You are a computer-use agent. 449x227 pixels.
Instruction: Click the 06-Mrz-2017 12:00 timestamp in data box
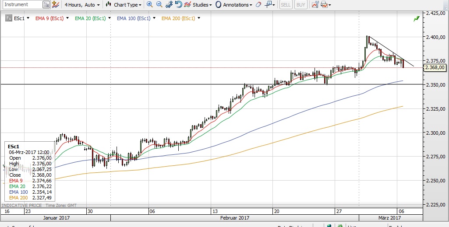[x=29, y=152]
